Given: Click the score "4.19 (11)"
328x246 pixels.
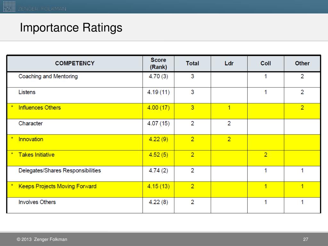Looking at the screenshot, I should coord(158,92).
